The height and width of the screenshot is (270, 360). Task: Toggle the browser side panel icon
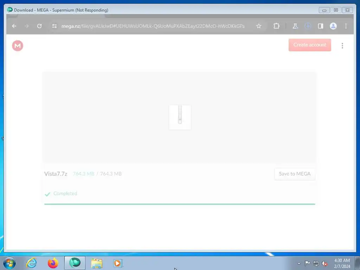[321, 26]
